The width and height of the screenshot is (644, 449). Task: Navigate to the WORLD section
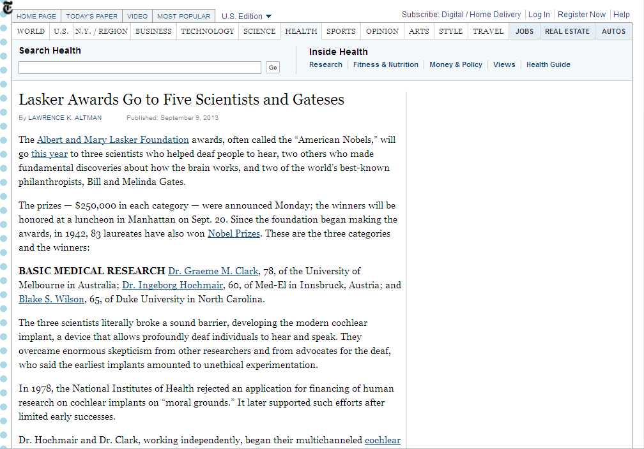[x=30, y=31]
